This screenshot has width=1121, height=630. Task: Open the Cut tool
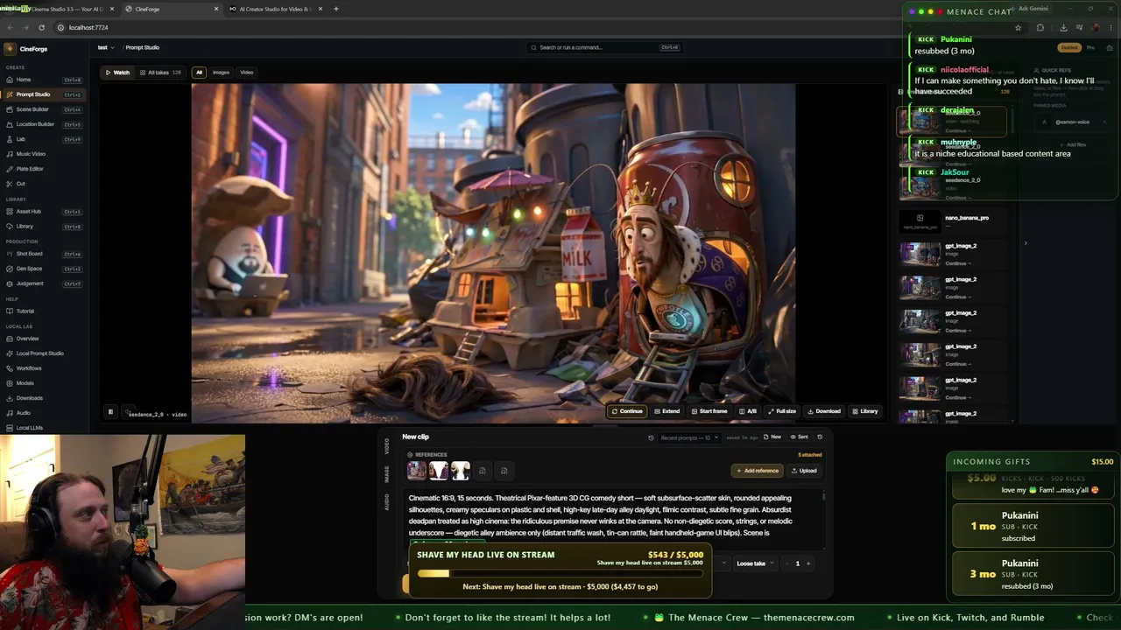(x=44, y=184)
